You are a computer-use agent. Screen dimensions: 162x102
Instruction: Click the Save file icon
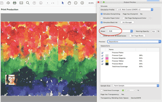click(x=2, y=3)
